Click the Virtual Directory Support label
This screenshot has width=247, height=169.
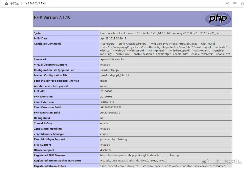[50, 65]
